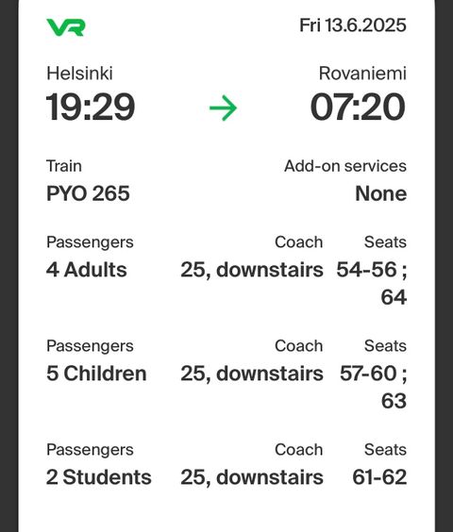Tap the Rovaniemi arrival station name

[x=362, y=74]
